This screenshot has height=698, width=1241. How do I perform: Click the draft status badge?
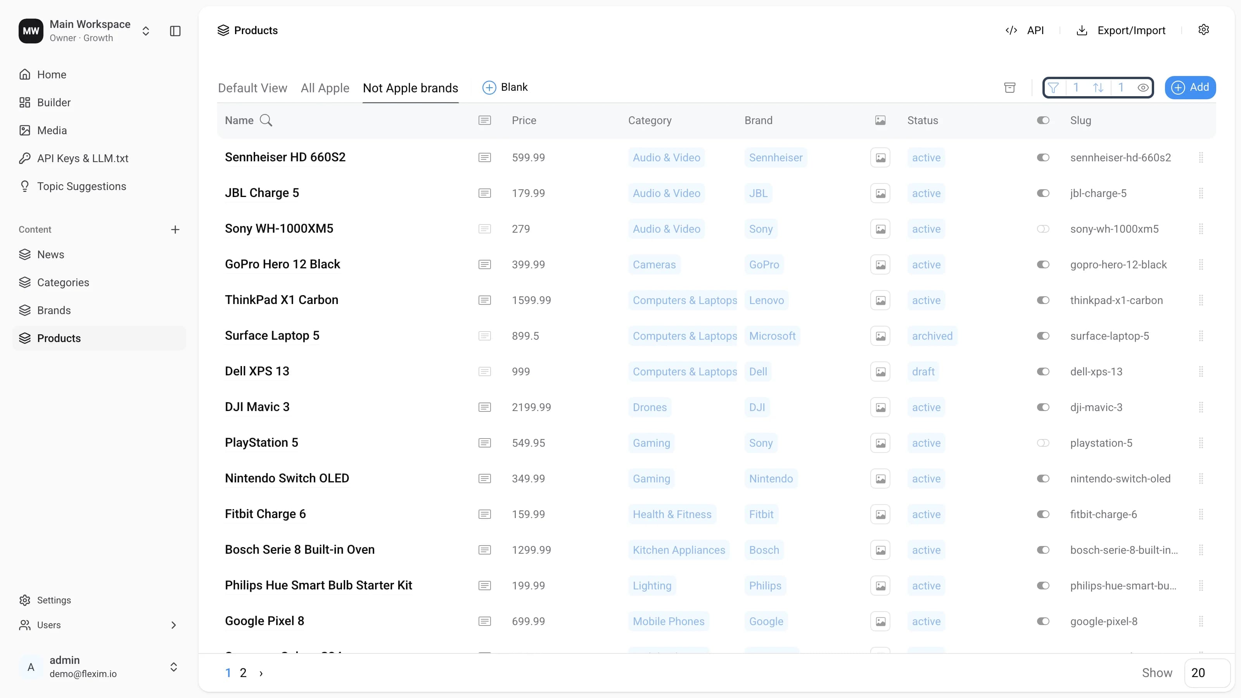[923, 371]
